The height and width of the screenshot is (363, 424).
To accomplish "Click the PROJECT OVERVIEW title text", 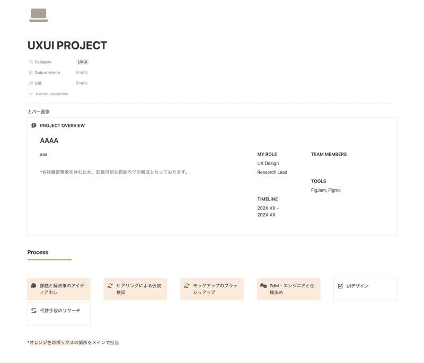I will (62, 125).
